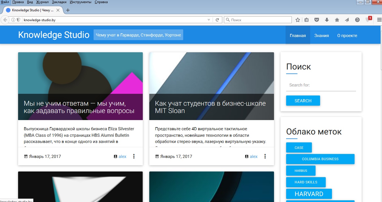Reload the page with the refresh icon

[217, 20]
